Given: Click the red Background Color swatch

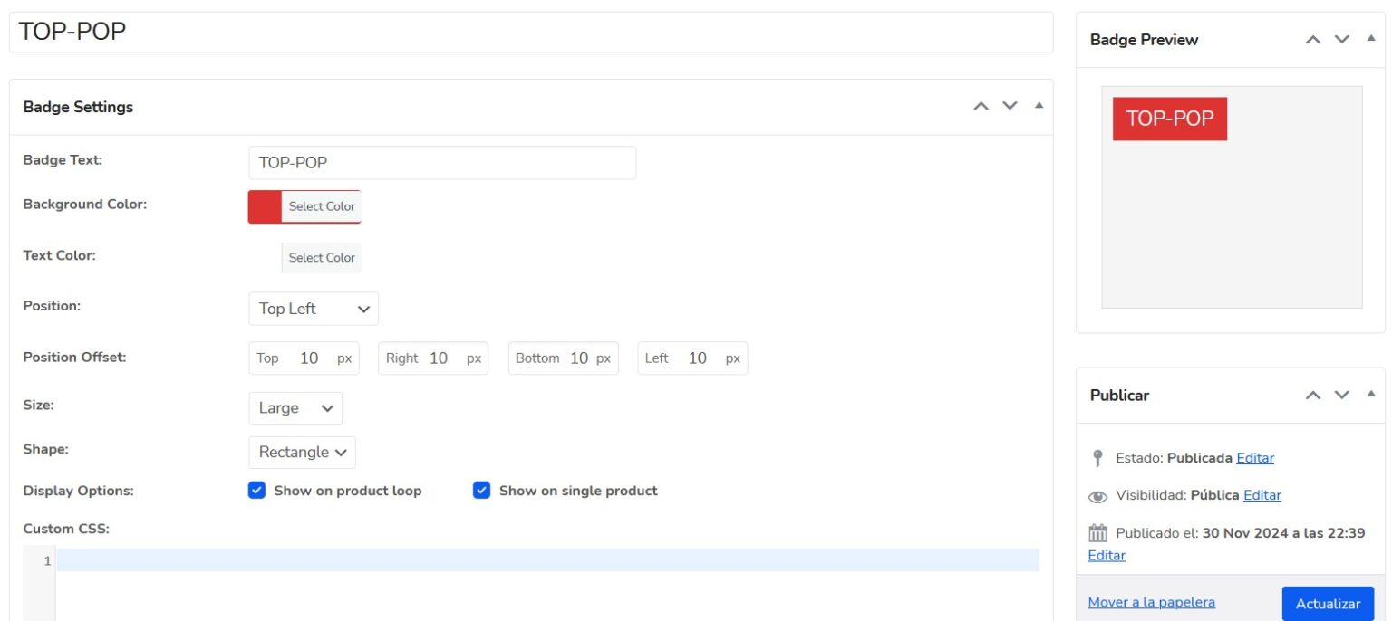Looking at the screenshot, I should pyautogui.click(x=263, y=205).
